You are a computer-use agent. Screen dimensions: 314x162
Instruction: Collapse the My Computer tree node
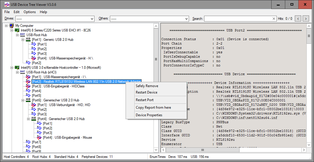(6, 26)
